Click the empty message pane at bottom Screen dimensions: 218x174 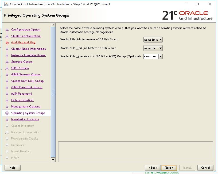[135, 152]
